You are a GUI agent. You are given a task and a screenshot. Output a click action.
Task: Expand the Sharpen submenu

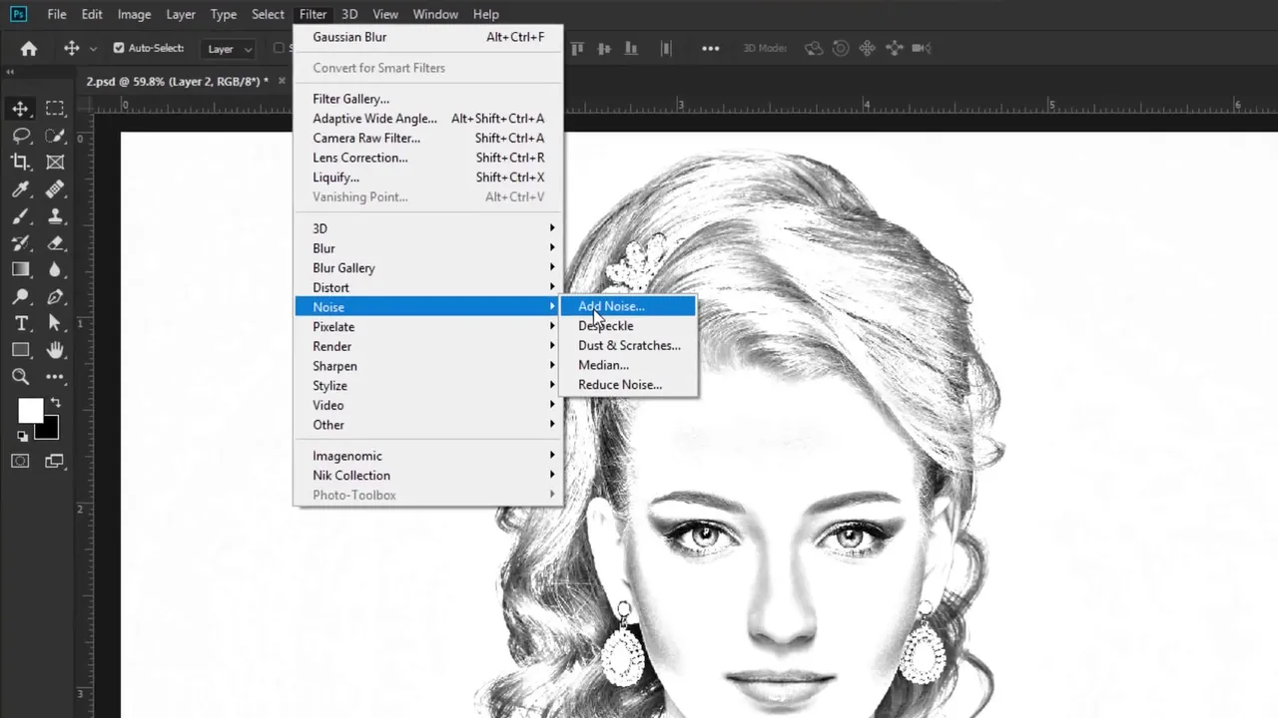428,366
